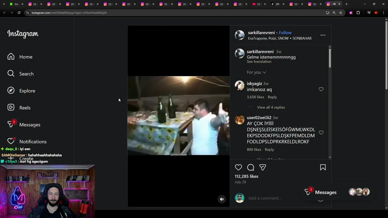This screenshot has height=218, width=388.
Task: Open the Reels section
Action: click(19, 108)
